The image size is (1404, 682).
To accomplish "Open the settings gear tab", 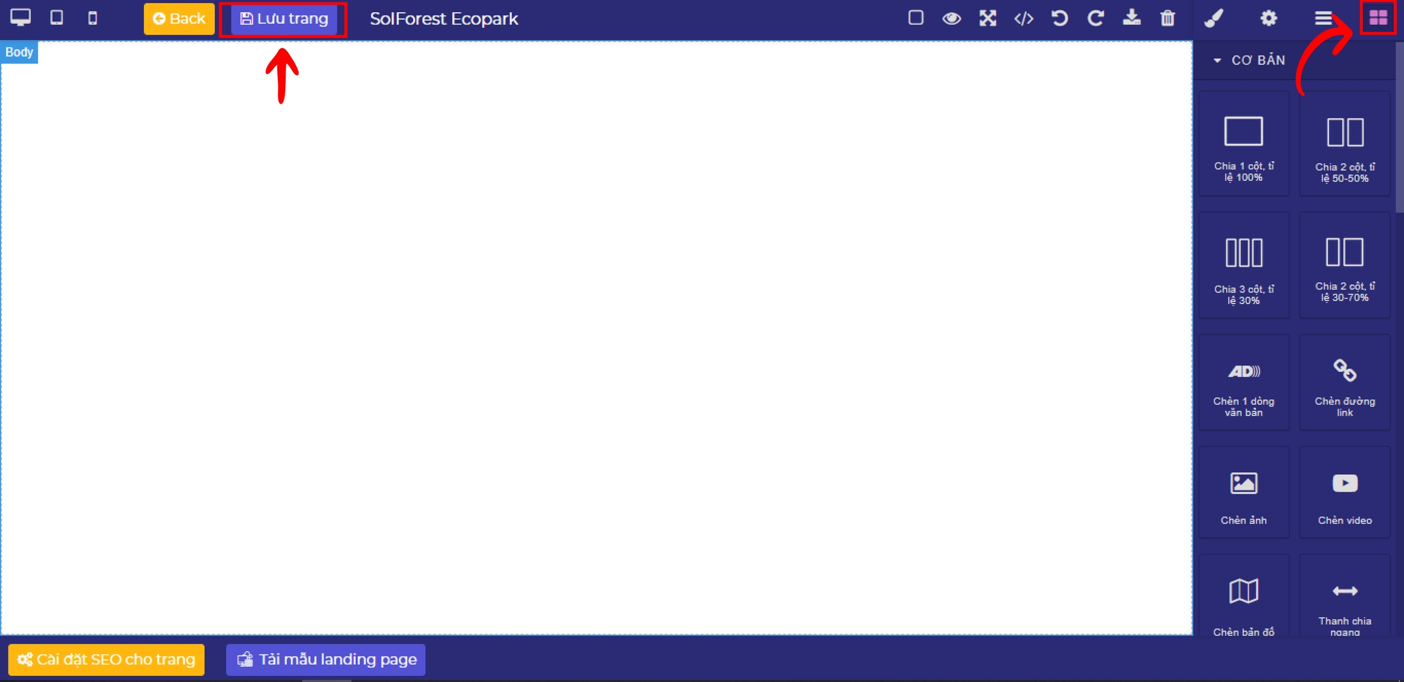I will click(1268, 18).
